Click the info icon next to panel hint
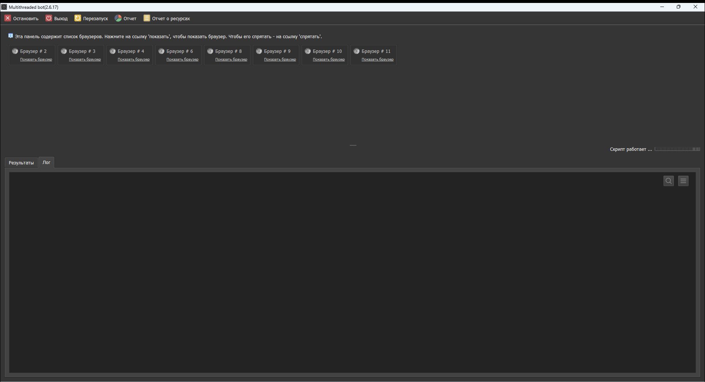 tap(10, 36)
